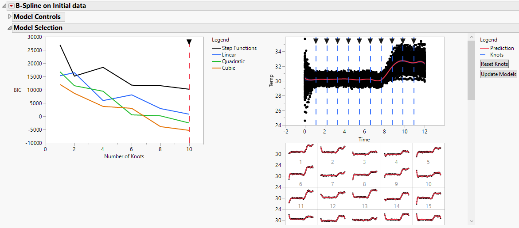
Task: Click the BIC plot knot-count marker at 10
Action: pyautogui.click(x=189, y=42)
